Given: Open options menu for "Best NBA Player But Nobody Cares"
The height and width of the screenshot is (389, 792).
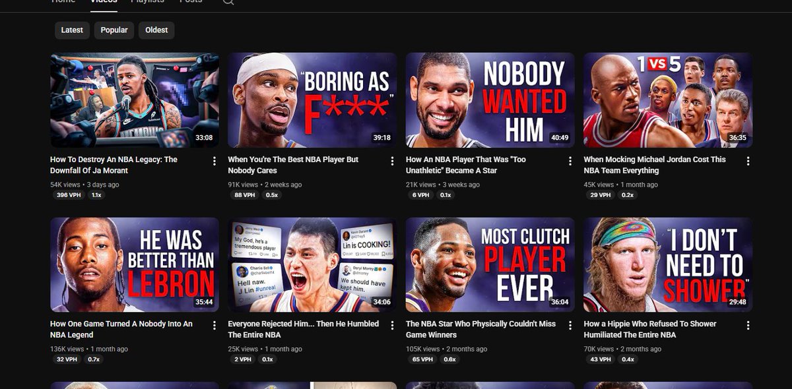Looking at the screenshot, I should coord(392,161).
